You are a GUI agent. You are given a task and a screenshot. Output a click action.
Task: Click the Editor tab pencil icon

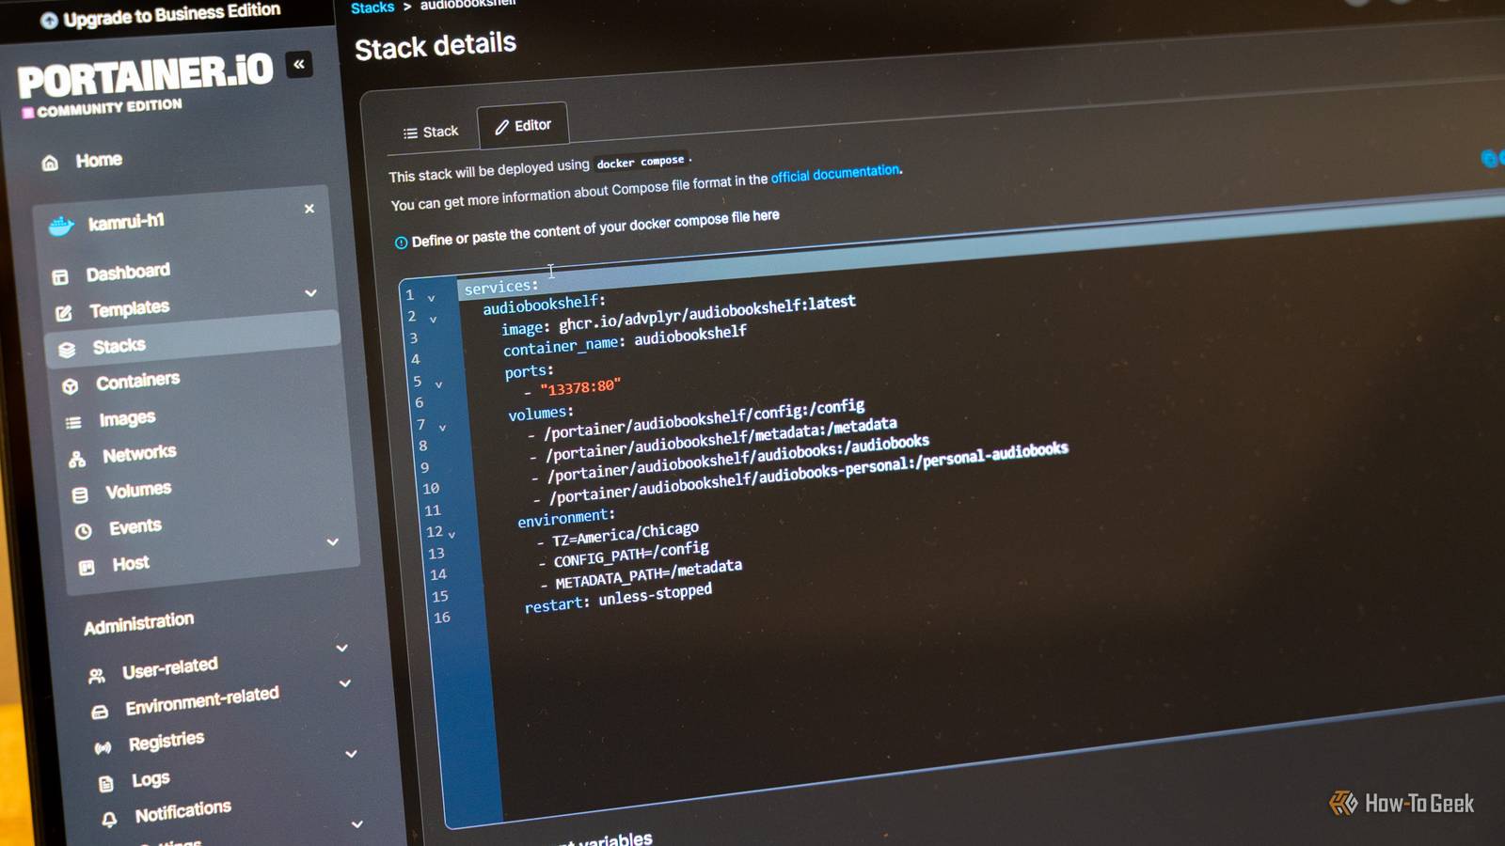pos(502,127)
